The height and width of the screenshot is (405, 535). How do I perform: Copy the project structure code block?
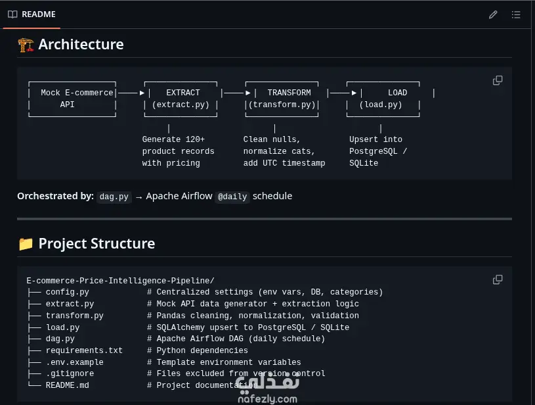coord(498,279)
